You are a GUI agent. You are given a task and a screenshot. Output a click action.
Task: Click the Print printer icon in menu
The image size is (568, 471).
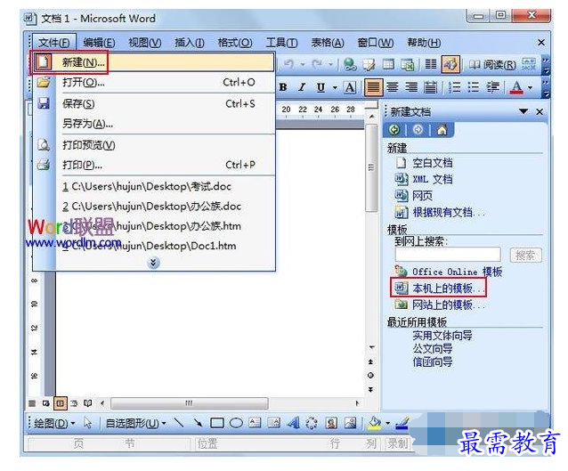pos(44,165)
